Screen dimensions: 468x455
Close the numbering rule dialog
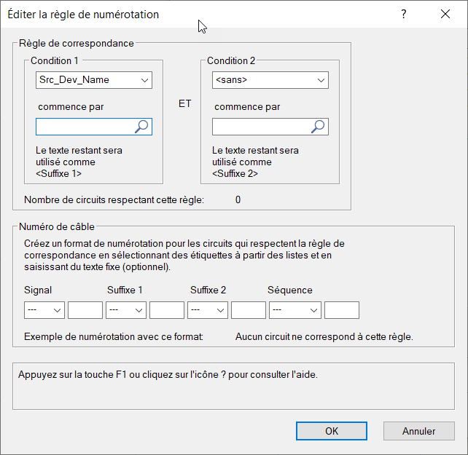[445, 15]
